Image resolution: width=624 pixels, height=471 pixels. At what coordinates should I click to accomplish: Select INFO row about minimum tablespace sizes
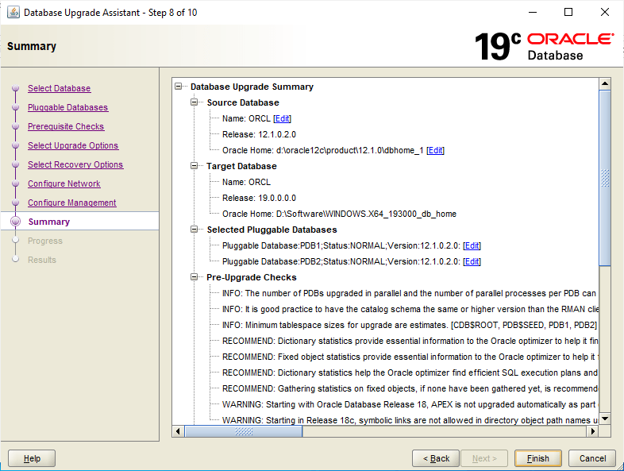point(410,326)
